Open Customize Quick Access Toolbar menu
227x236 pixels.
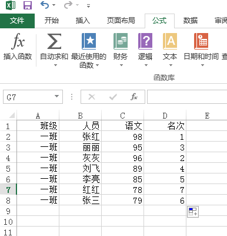(x=89, y=6)
